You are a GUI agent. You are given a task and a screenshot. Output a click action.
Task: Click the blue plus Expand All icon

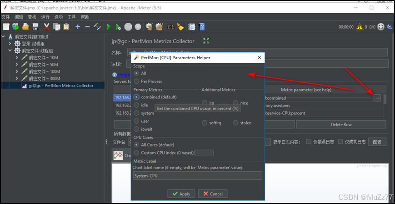click(x=78, y=27)
